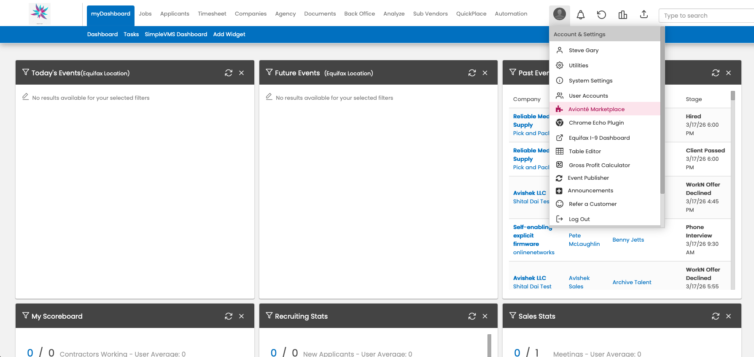754x357 pixels.
Task: Open Gross Profit Calculator entry
Action: click(x=605, y=165)
